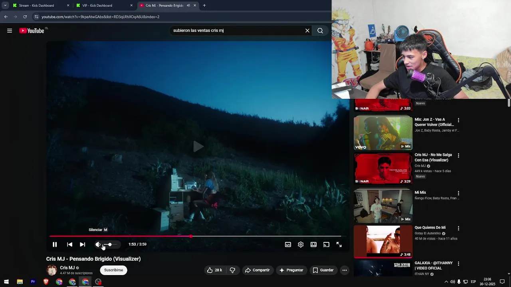Cast video to a TV device
Viewport: 511px width, 287px height.
(x=326, y=244)
